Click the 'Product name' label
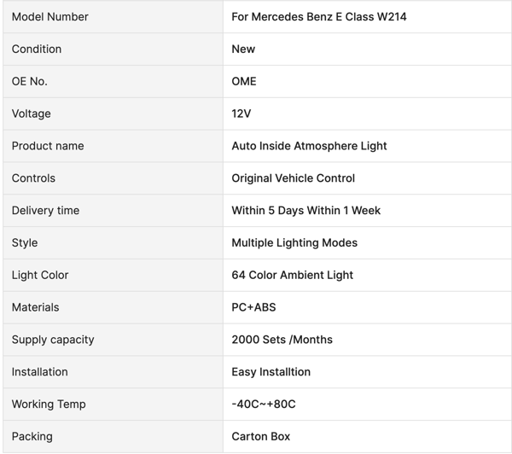Viewport: 512px width, 454px height. tap(48, 146)
